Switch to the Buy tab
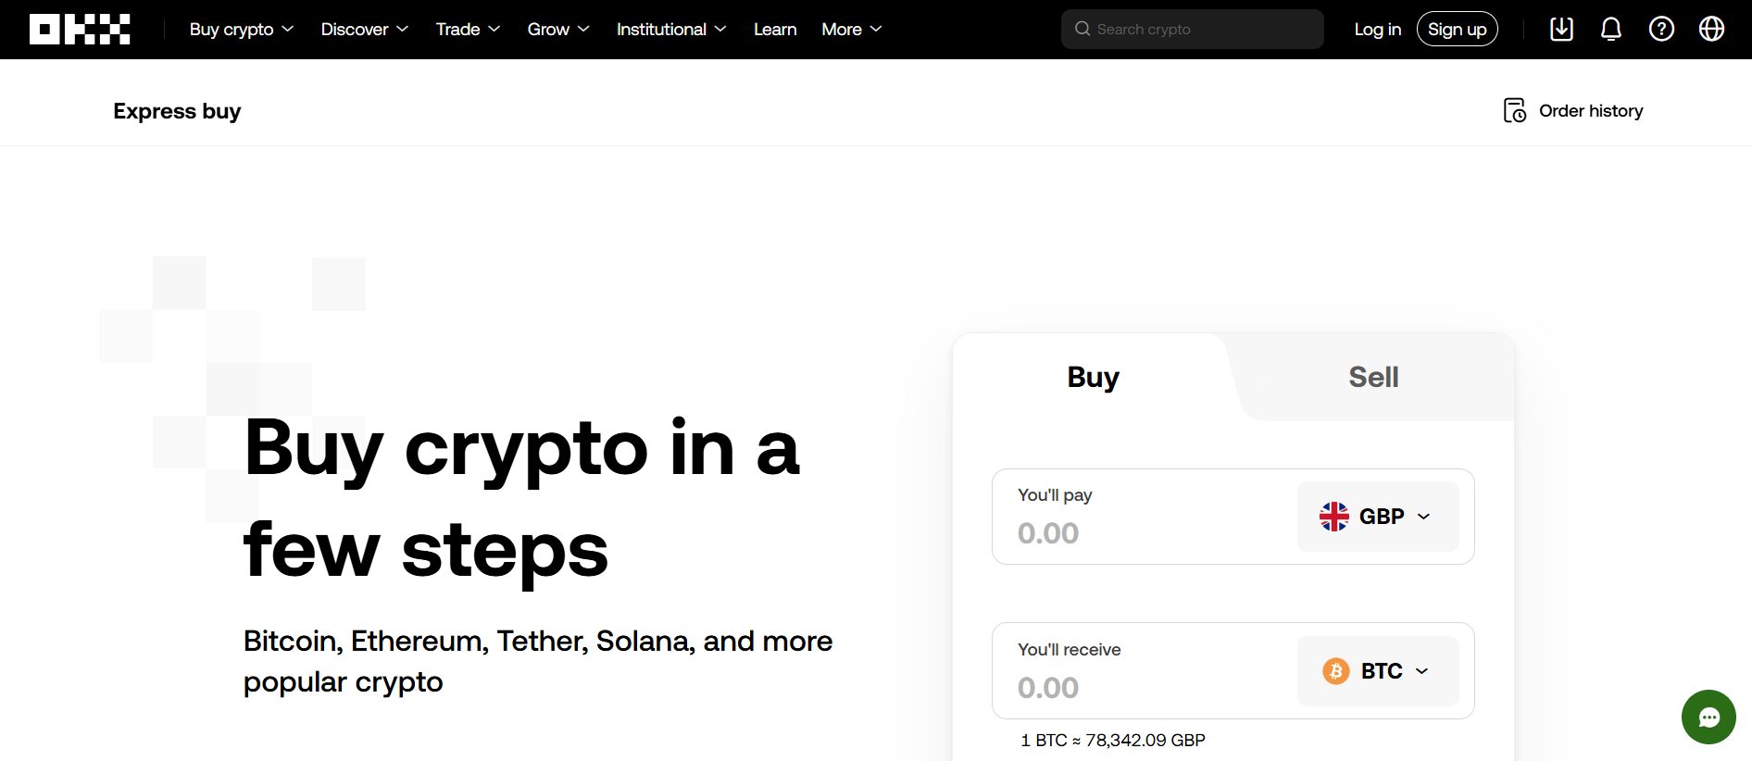This screenshot has height=761, width=1752. 1093,378
